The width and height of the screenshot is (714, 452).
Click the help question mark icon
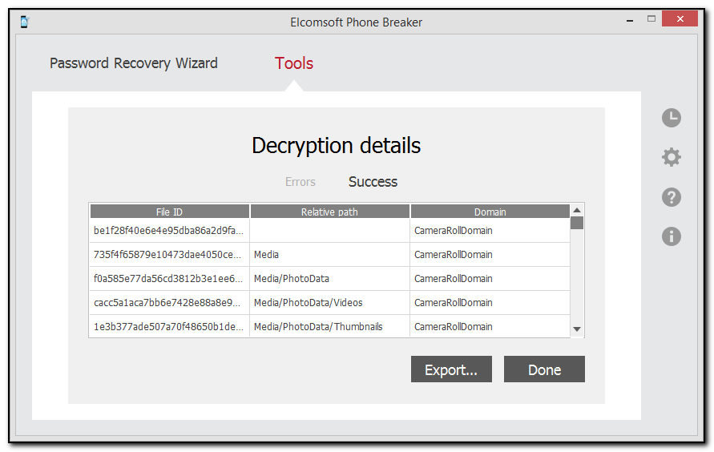(671, 196)
